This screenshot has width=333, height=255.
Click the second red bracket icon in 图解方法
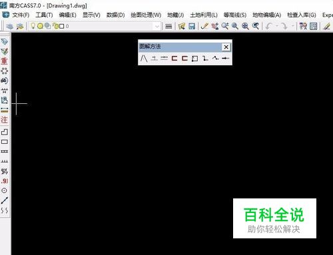pos(184,59)
